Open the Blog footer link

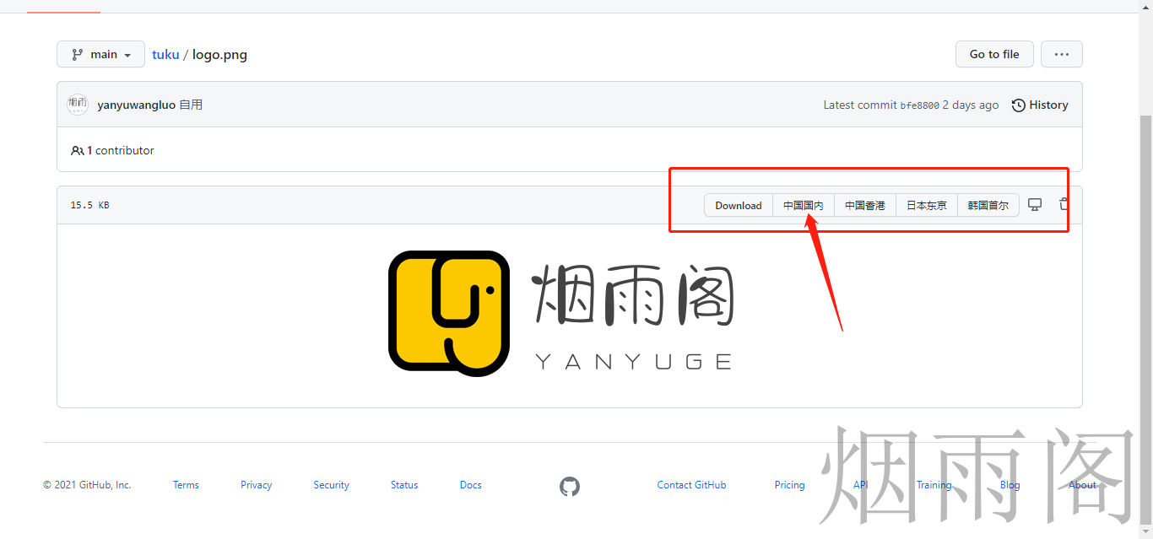(x=1010, y=485)
